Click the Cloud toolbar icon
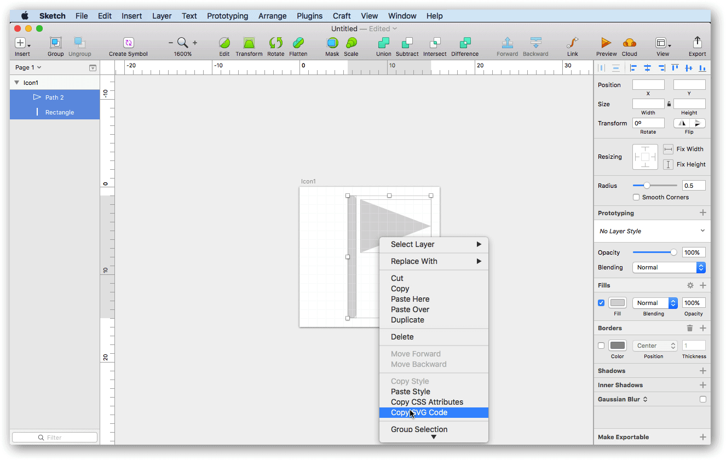This screenshot has height=460, width=726. [x=629, y=43]
